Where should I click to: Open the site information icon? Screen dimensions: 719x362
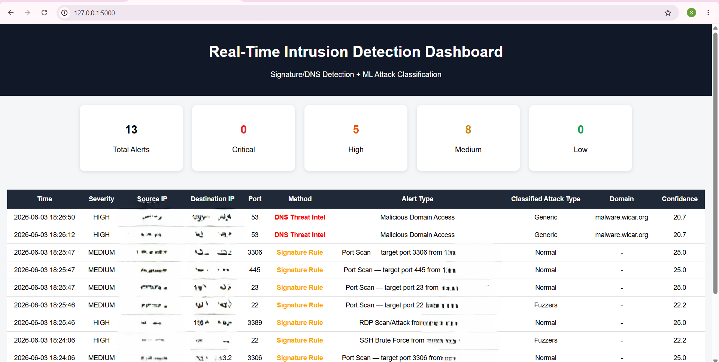click(64, 13)
